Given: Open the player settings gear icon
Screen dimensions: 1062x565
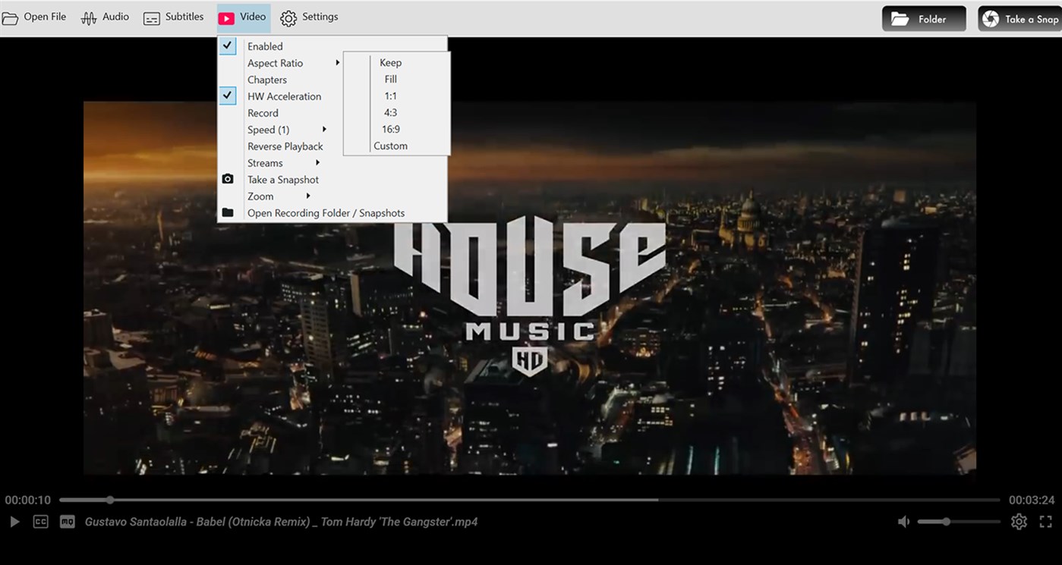Looking at the screenshot, I should (1019, 521).
